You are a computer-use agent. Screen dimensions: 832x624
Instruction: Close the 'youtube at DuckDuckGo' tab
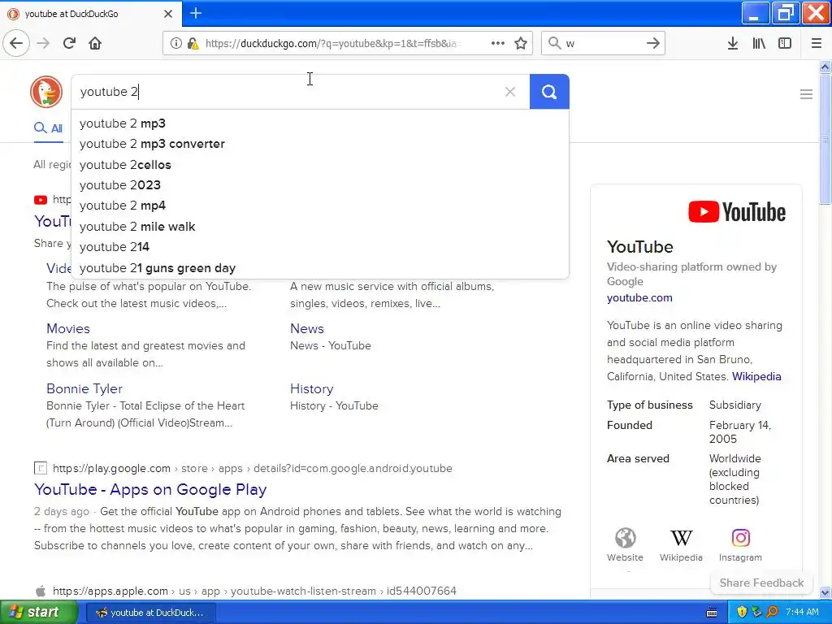click(x=168, y=14)
